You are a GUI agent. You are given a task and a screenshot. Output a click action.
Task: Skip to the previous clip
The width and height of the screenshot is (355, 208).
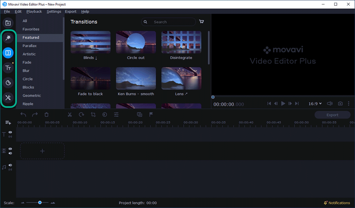[x=269, y=103]
